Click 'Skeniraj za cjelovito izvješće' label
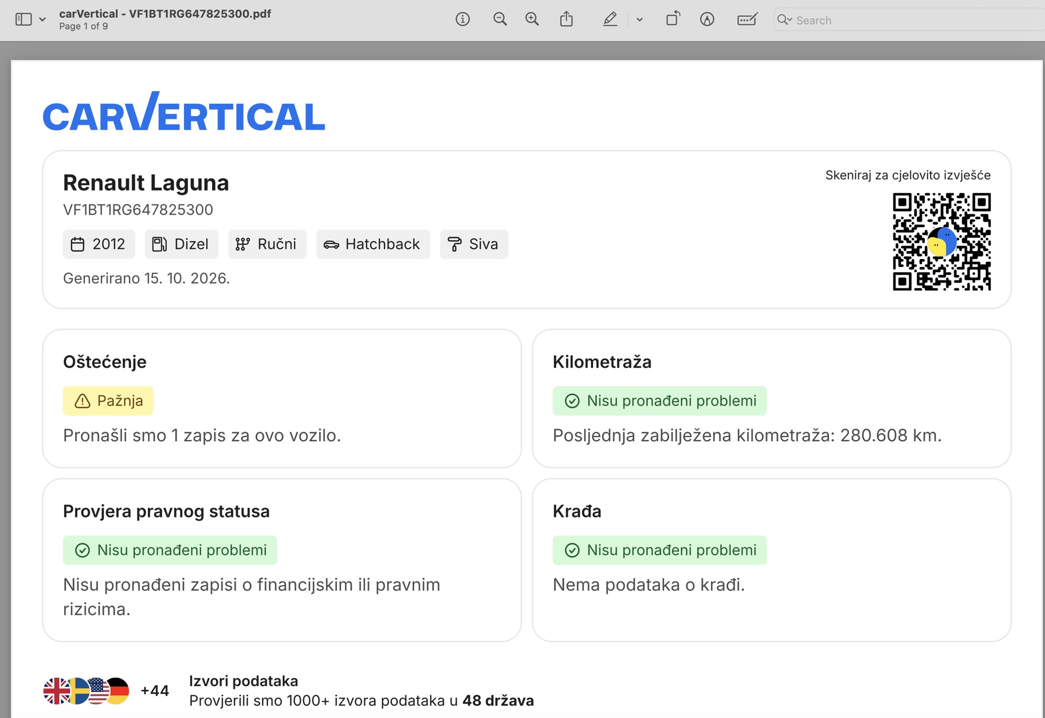Screen dimensions: 1045x718 (x=908, y=175)
